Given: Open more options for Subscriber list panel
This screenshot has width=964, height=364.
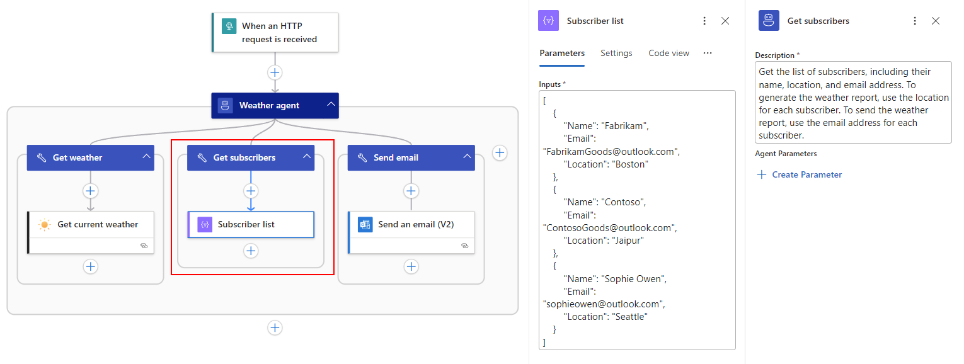Looking at the screenshot, I should (704, 21).
